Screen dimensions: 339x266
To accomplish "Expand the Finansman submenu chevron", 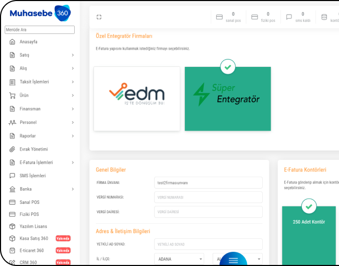I will 73,109.
